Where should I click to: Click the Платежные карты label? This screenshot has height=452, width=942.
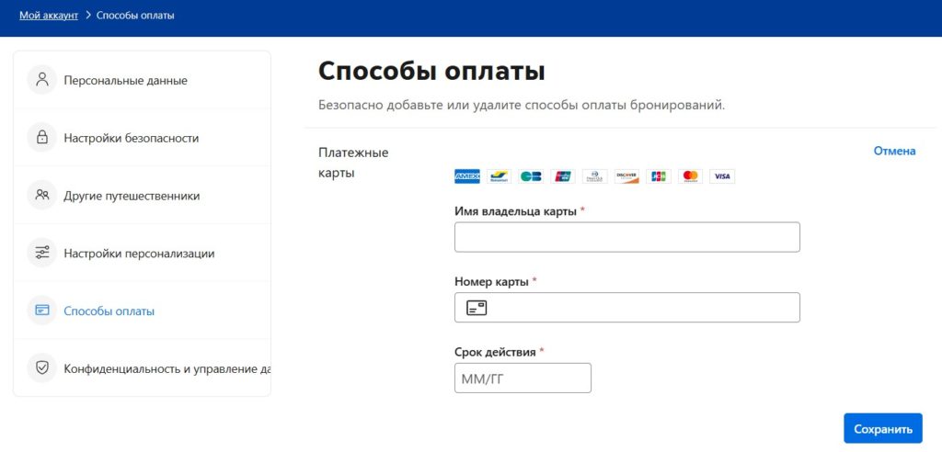coord(353,163)
